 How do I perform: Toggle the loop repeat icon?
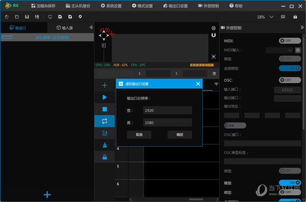tap(105, 121)
